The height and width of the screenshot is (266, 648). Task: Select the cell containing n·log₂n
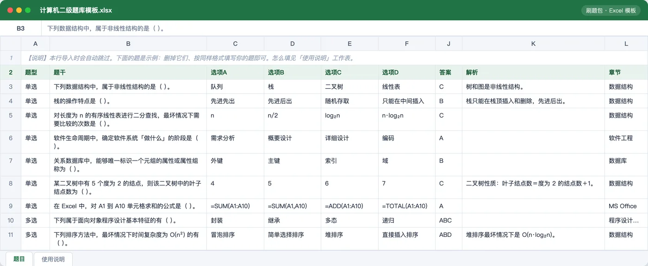click(407, 119)
